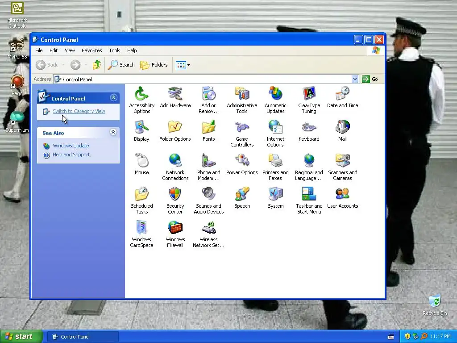Image resolution: width=457 pixels, height=343 pixels.
Task: Select Wireless Network Setup icon
Action: (x=209, y=234)
